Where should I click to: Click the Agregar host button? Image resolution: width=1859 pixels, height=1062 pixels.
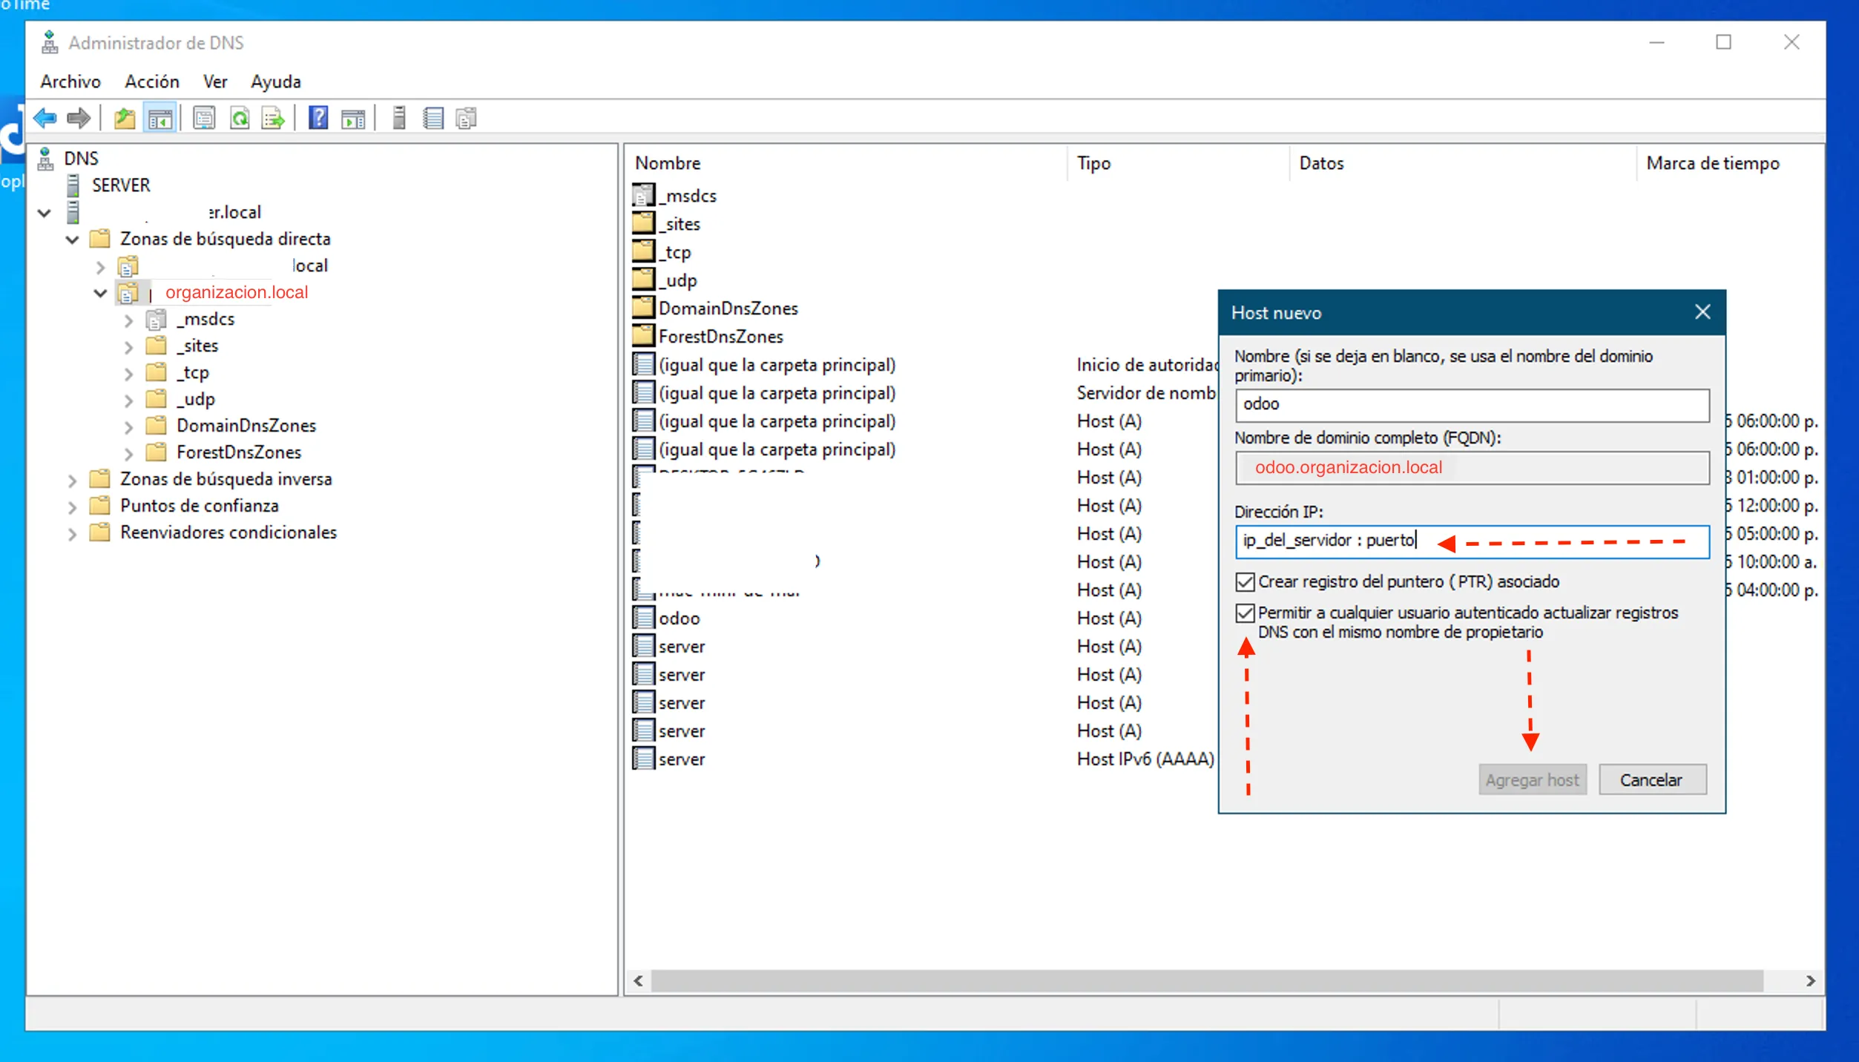point(1532,780)
